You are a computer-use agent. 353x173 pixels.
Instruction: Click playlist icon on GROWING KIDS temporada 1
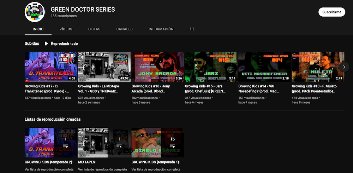172,146
